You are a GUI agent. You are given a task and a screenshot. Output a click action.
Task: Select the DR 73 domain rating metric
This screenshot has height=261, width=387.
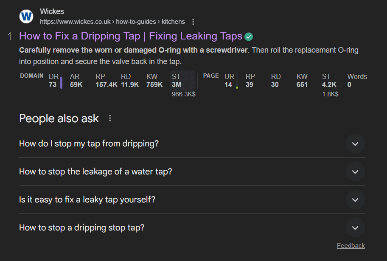(x=53, y=81)
